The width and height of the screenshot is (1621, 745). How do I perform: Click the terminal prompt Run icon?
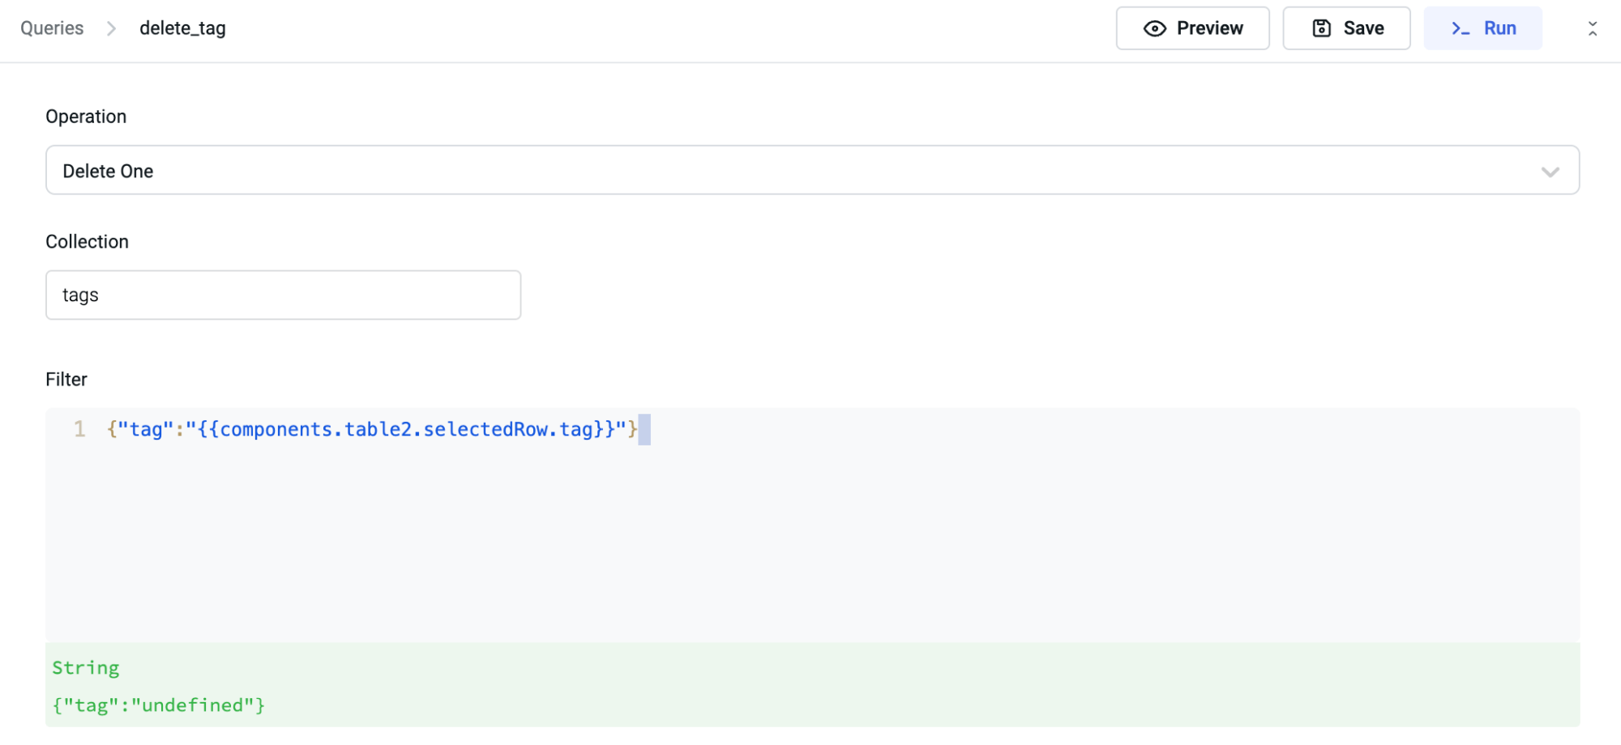(1461, 29)
